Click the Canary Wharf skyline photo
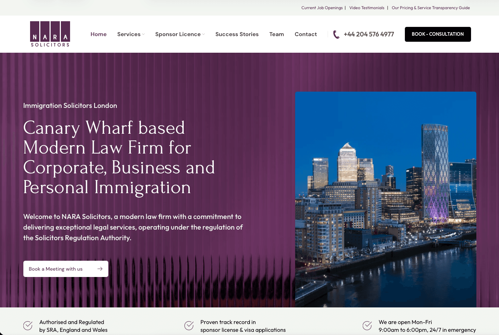Screen dimensions: 499x335 tap(385, 199)
